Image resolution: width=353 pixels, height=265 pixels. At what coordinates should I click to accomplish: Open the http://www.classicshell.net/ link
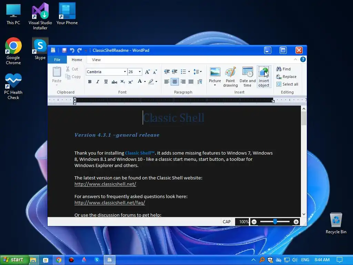click(x=105, y=184)
